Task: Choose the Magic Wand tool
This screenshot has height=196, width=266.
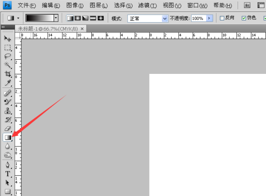Action: (8, 65)
